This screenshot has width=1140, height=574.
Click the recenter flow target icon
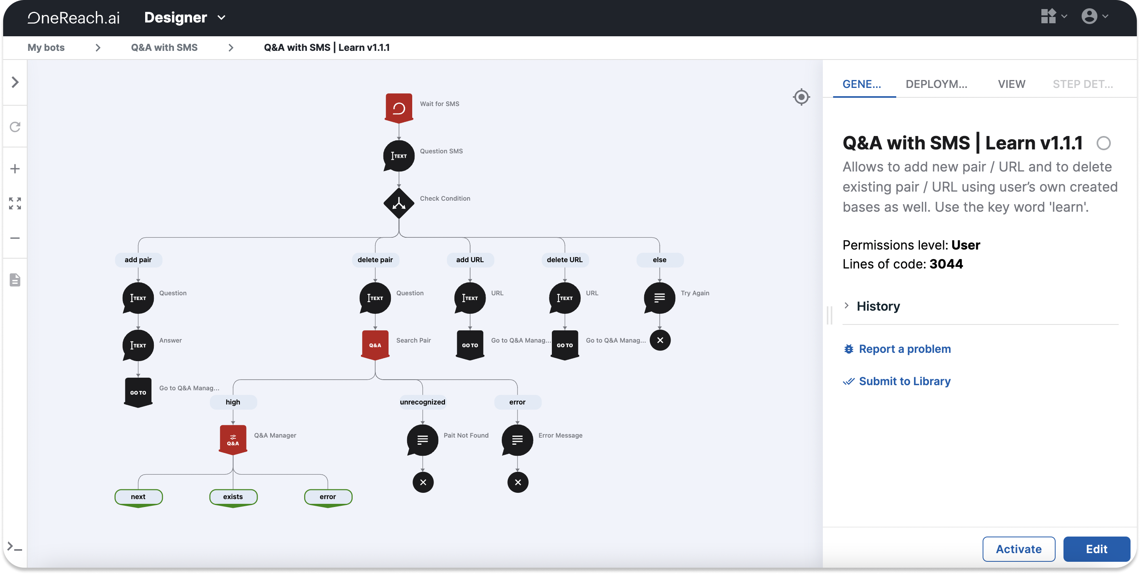[801, 97]
